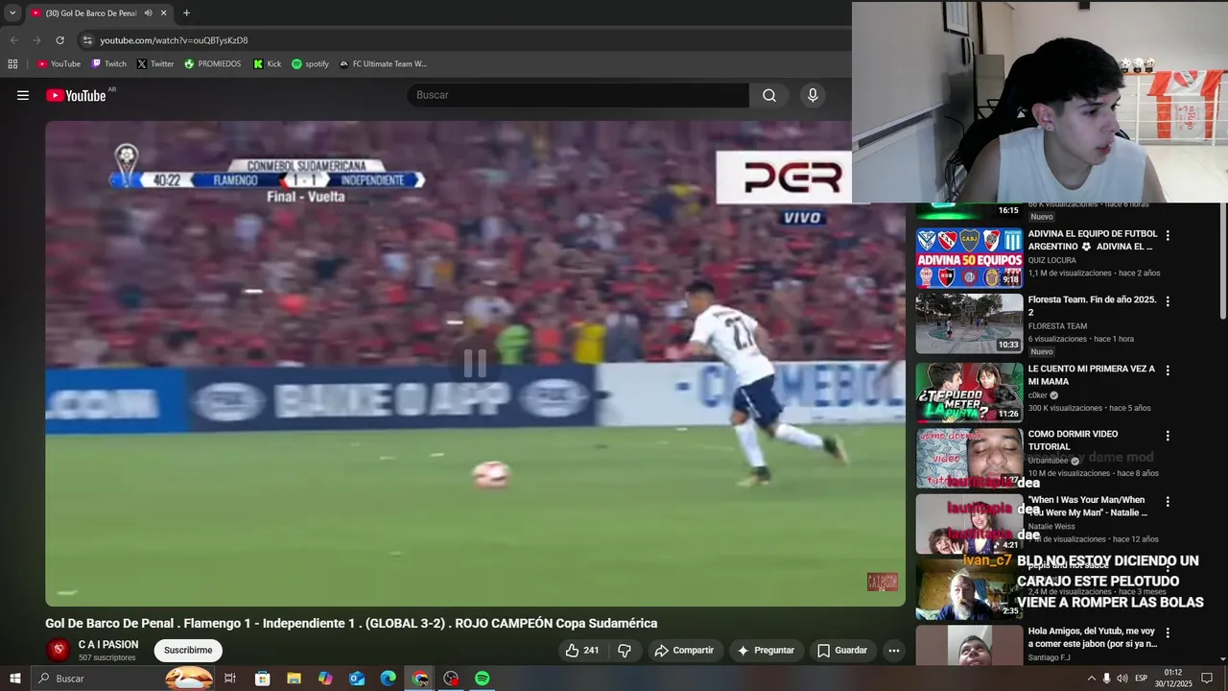Click the Windows taskbar Buscar search box
1228x691 pixels.
[x=123, y=679]
